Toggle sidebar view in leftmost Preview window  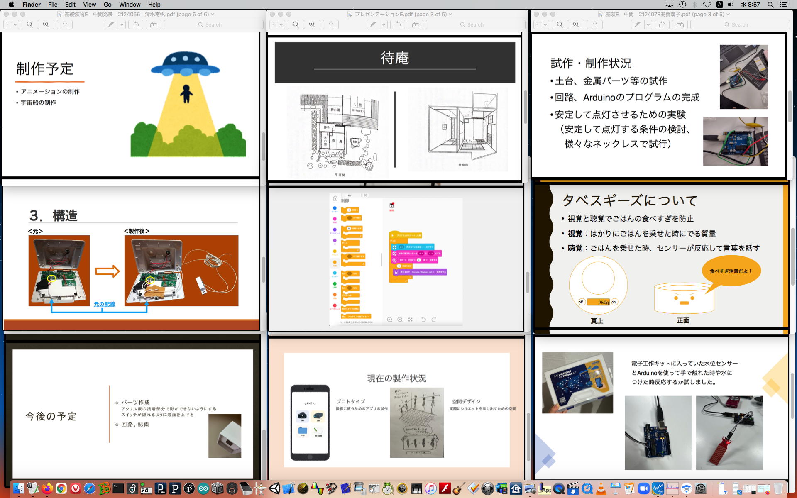click(x=9, y=24)
